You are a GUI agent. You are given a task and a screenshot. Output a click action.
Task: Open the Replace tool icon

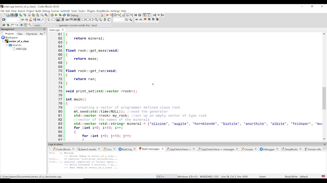pos(46,15)
